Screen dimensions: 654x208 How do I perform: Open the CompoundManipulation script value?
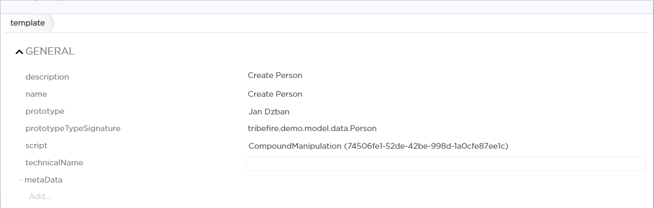pos(378,146)
